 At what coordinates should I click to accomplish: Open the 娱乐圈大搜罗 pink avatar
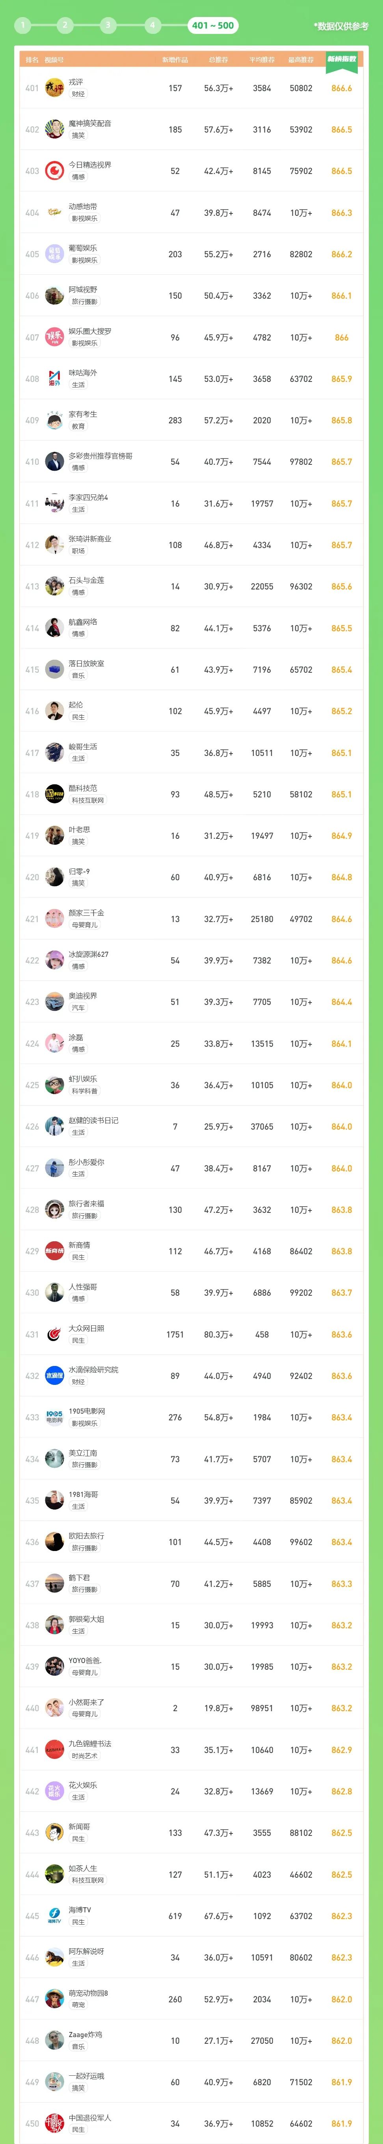click(x=54, y=337)
